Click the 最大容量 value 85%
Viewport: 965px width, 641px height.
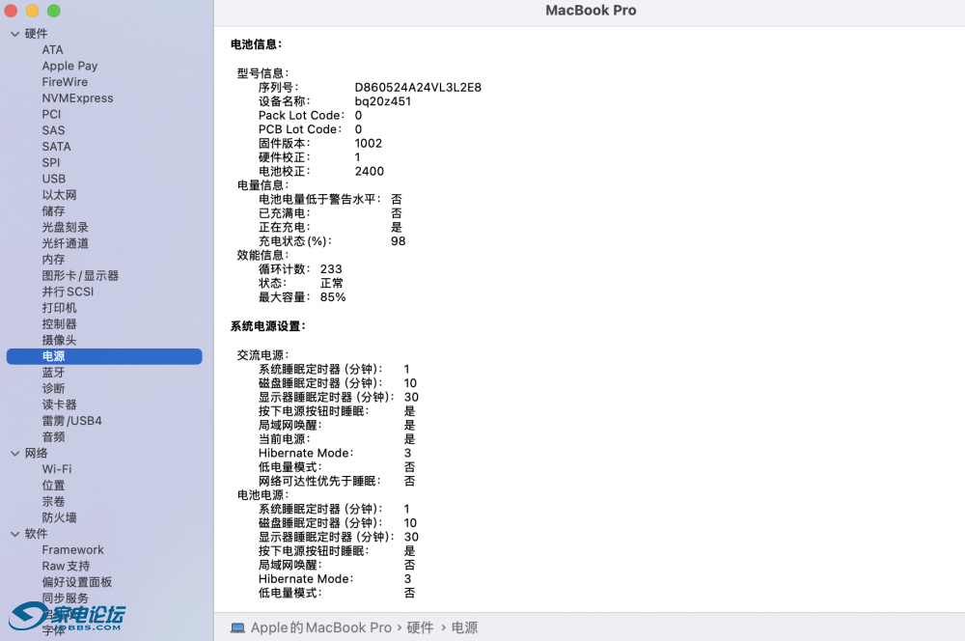click(x=333, y=297)
